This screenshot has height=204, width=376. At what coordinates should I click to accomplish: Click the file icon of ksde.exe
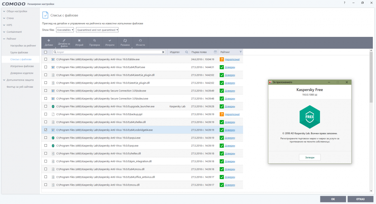[53, 91]
